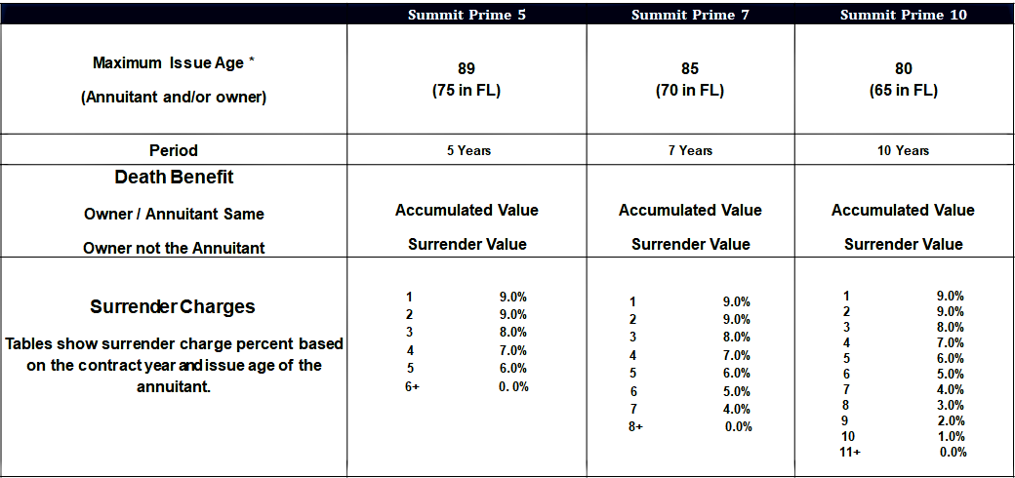Click the 6+ year 0.0% row
Screen dimensions: 1015x478
click(x=467, y=387)
